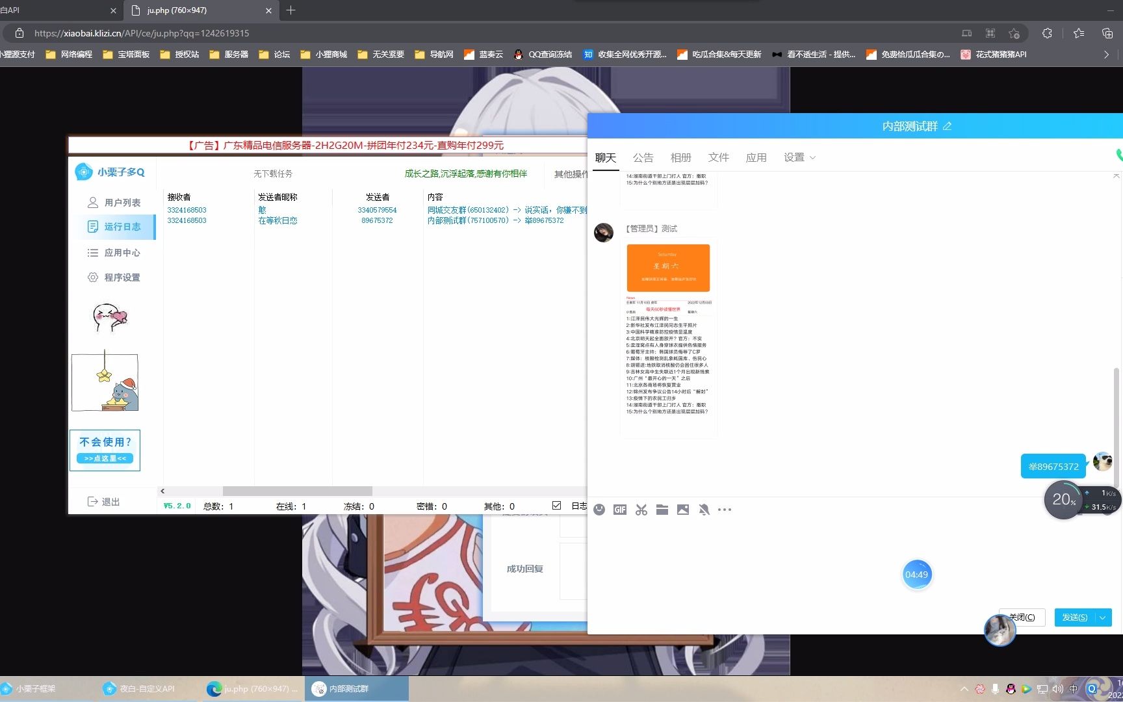Click the 小栗子多Q logo icon

(84, 172)
